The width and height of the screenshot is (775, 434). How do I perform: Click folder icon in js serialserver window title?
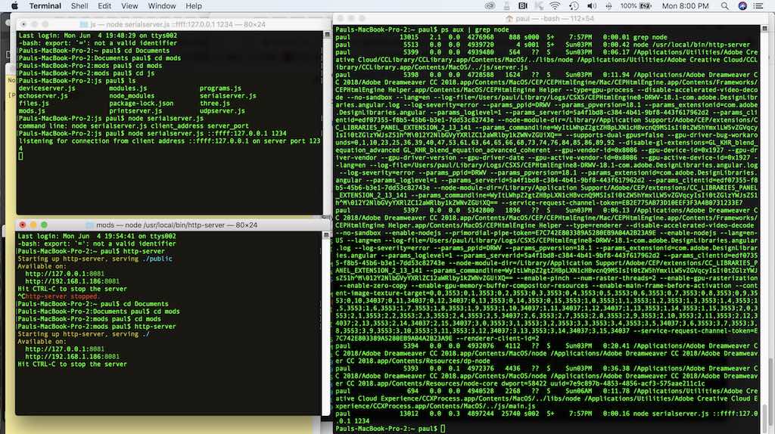pyautogui.click(x=83, y=24)
